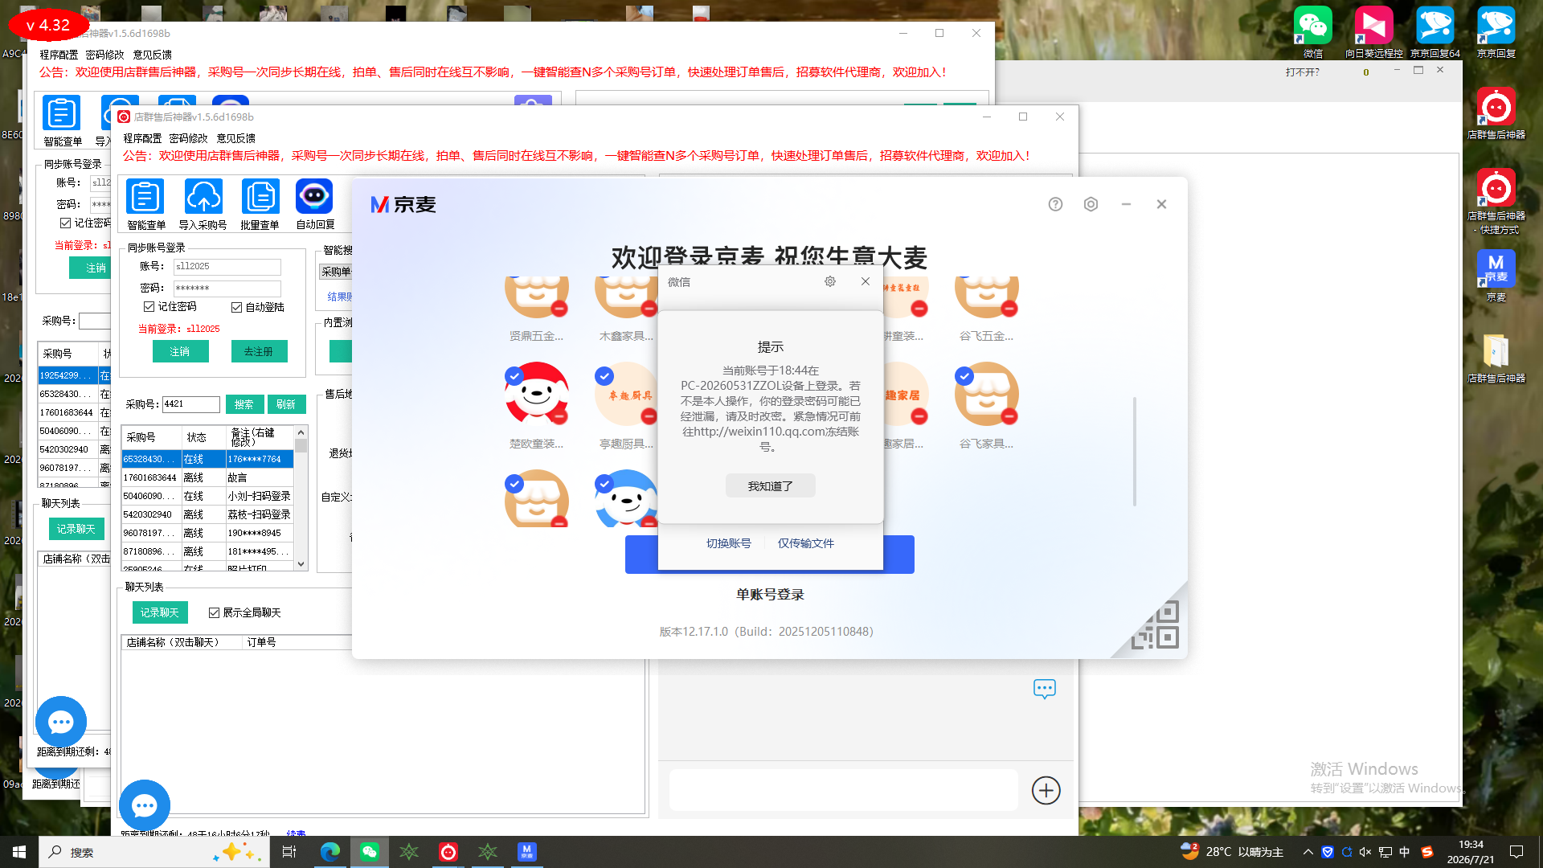The height and width of the screenshot is (868, 1543).
Task: Toggle 记住密码 checkbox in back 店群售后神器 window
Action: (65, 223)
